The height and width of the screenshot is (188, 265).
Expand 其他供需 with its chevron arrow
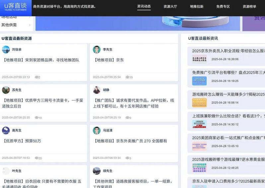[x=30, y=25]
